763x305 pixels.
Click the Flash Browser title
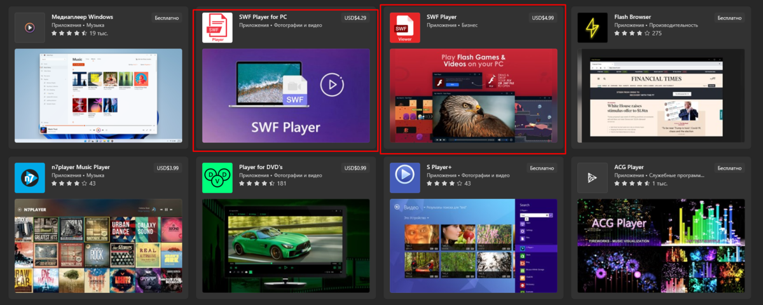[x=633, y=17]
